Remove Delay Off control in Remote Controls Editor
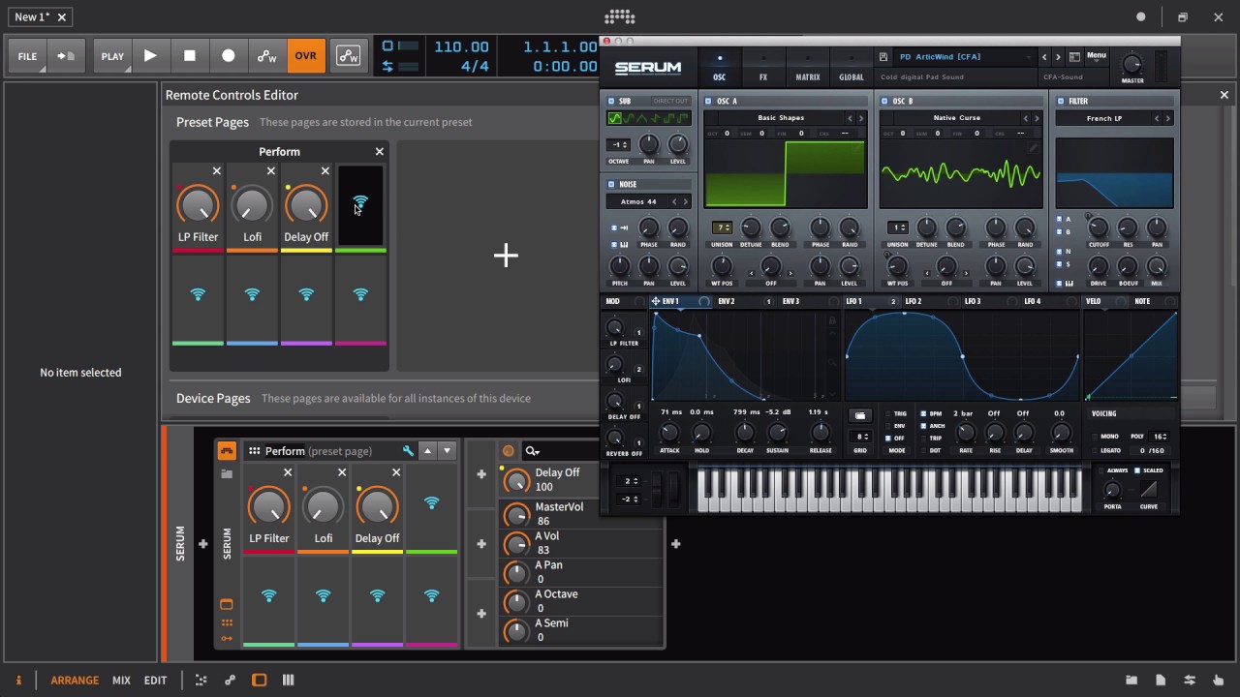The height and width of the screenshot is (697, 1240). pos(325,171)
